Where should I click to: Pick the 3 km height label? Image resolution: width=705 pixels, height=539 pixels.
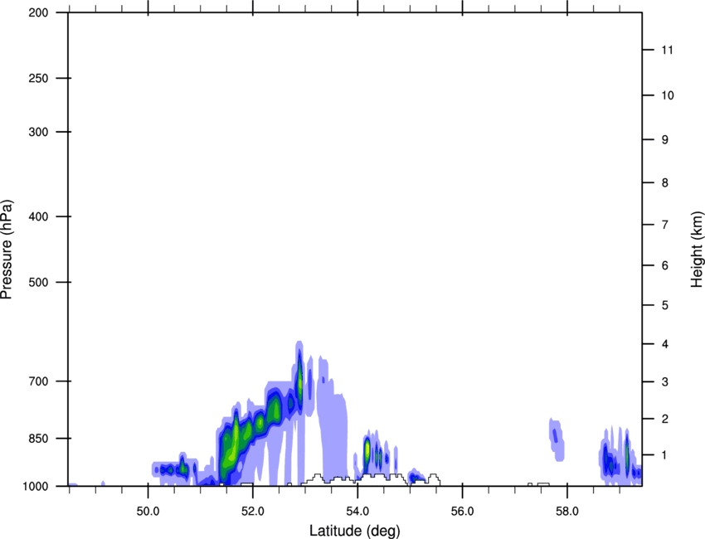coord(665,382)
